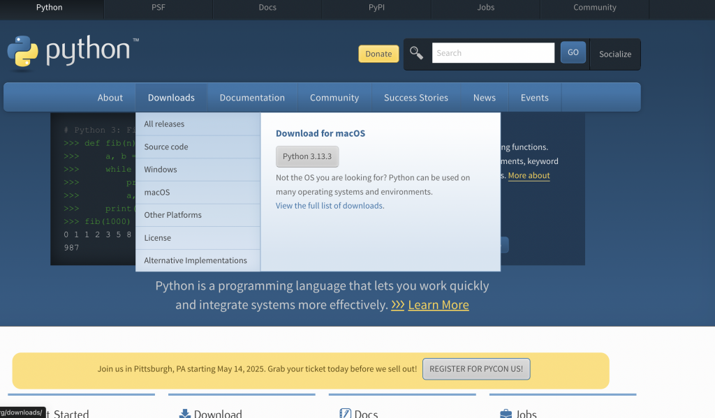Open the PSF tab in top bar

[159, 7]
